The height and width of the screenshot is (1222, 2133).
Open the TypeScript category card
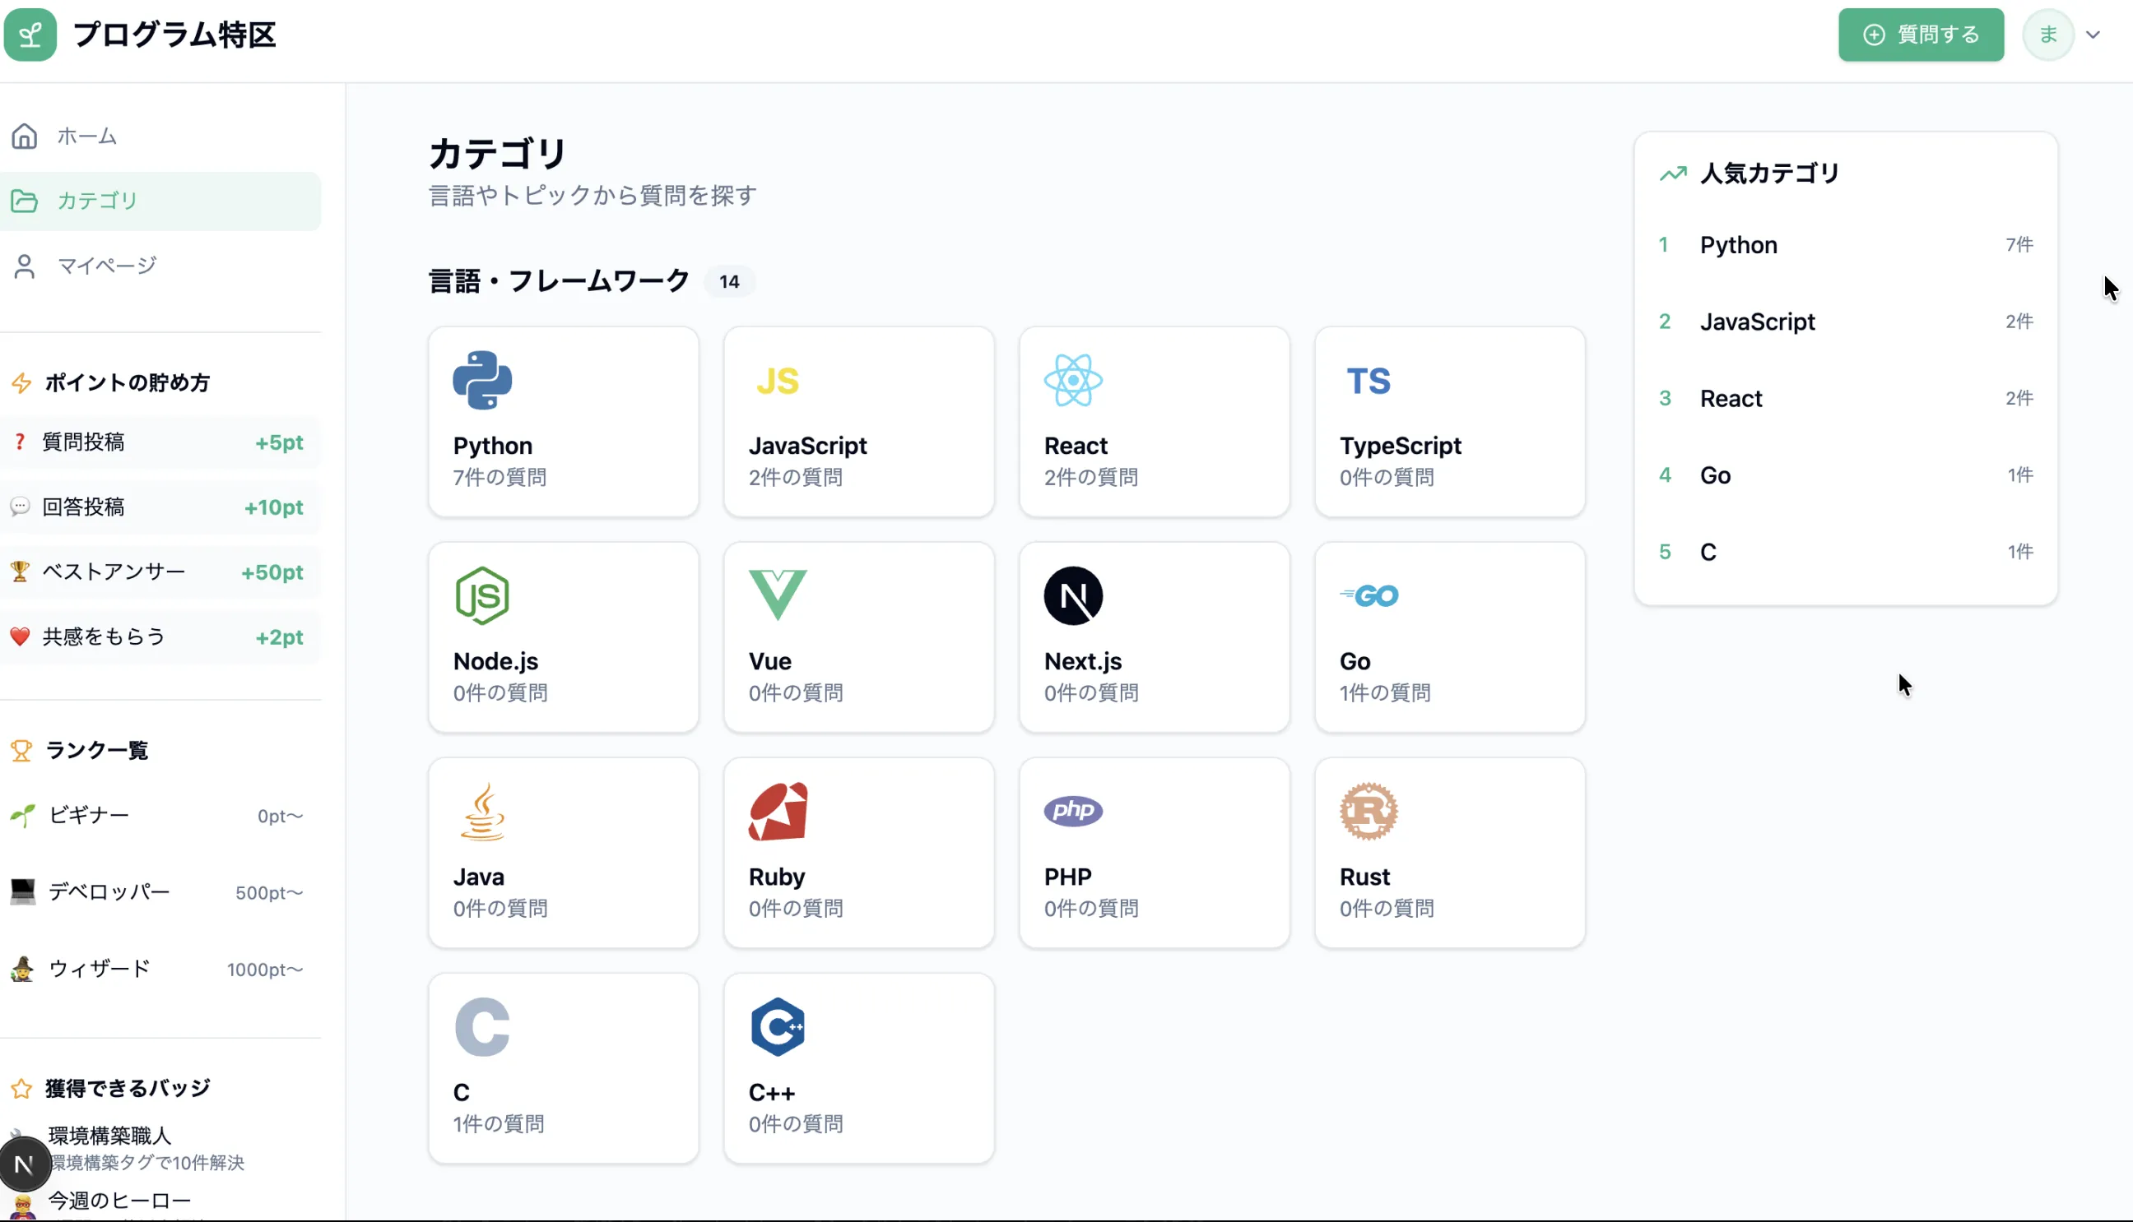click(1448, 422)
